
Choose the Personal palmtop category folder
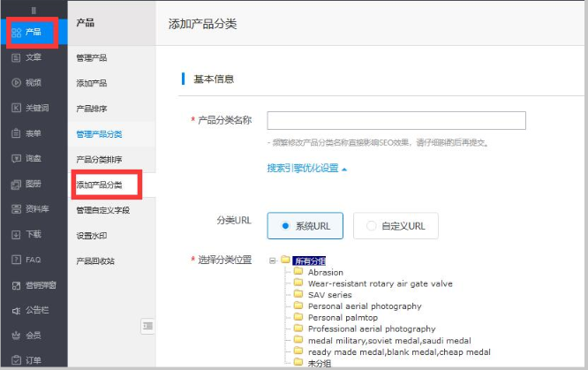298,317
